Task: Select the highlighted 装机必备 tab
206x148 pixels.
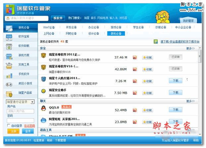Action: 116,34
